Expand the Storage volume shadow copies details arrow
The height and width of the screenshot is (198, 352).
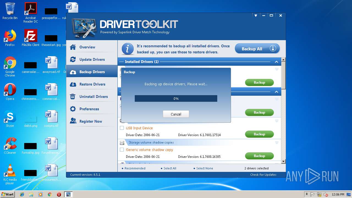(277, 143)
